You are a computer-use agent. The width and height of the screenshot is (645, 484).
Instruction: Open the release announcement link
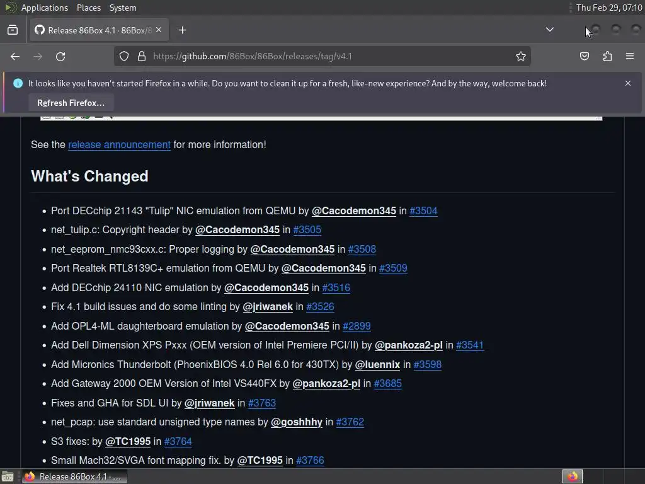pyautogui.click(x=119, y=144)
